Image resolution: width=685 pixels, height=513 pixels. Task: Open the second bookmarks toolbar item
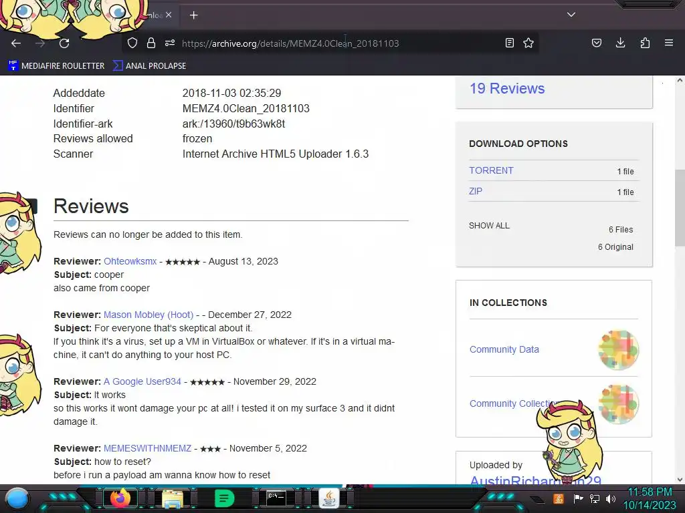coord(149,66)
